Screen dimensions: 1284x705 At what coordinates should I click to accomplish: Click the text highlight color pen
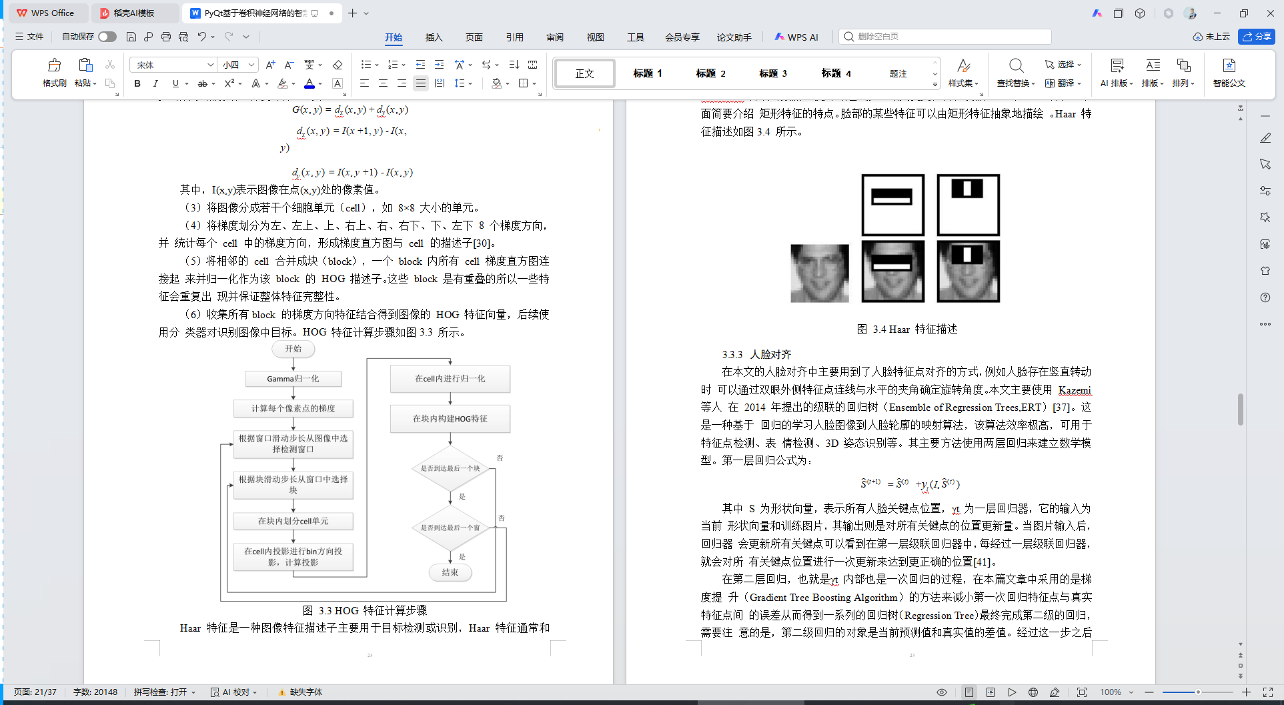(x=283, y=83)
